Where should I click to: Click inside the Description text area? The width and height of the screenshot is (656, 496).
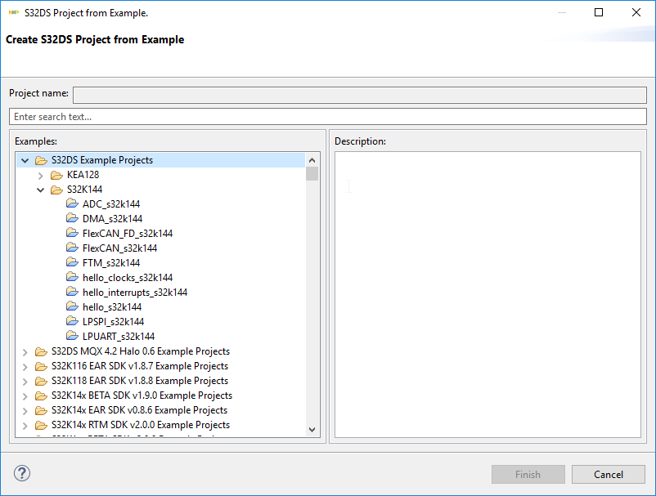pyautogui.click(x=488, y=295)
